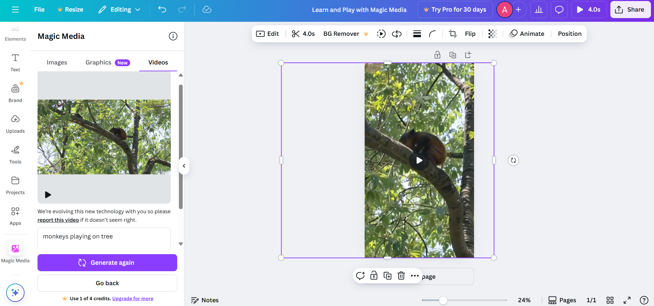Open the looping arrows toolbar icon
654x306 pixels.
tap(397, 34)
